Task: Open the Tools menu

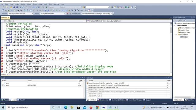Action: coord(45,4)
